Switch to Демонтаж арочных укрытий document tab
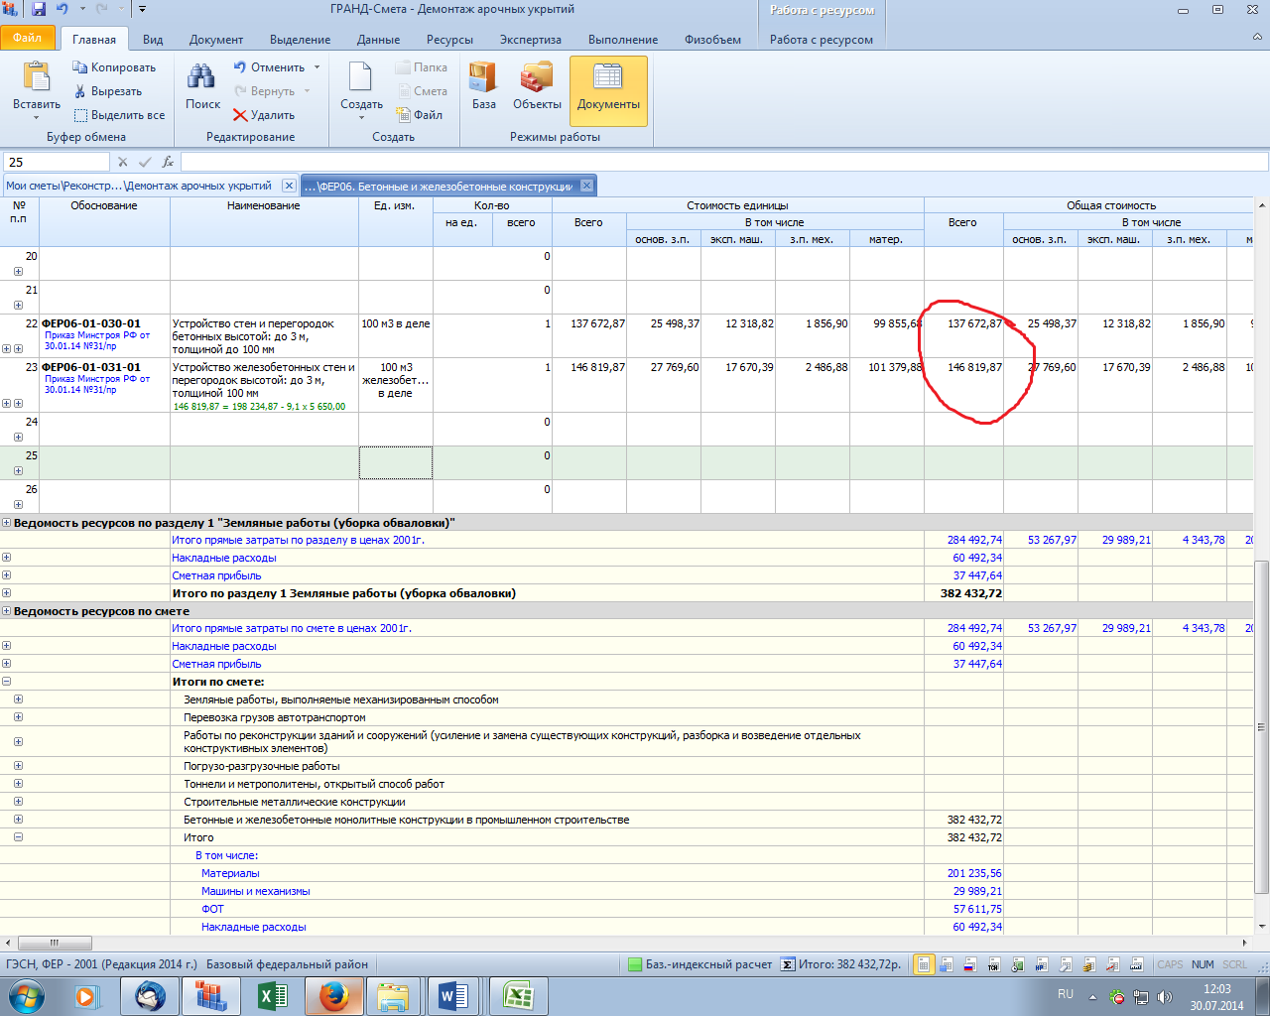This screenshot has height=1016, width=1270. point(139,186)
